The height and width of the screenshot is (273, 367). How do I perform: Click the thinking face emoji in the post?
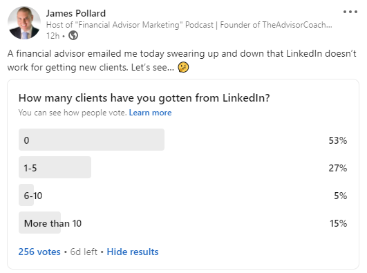(183, 67)
